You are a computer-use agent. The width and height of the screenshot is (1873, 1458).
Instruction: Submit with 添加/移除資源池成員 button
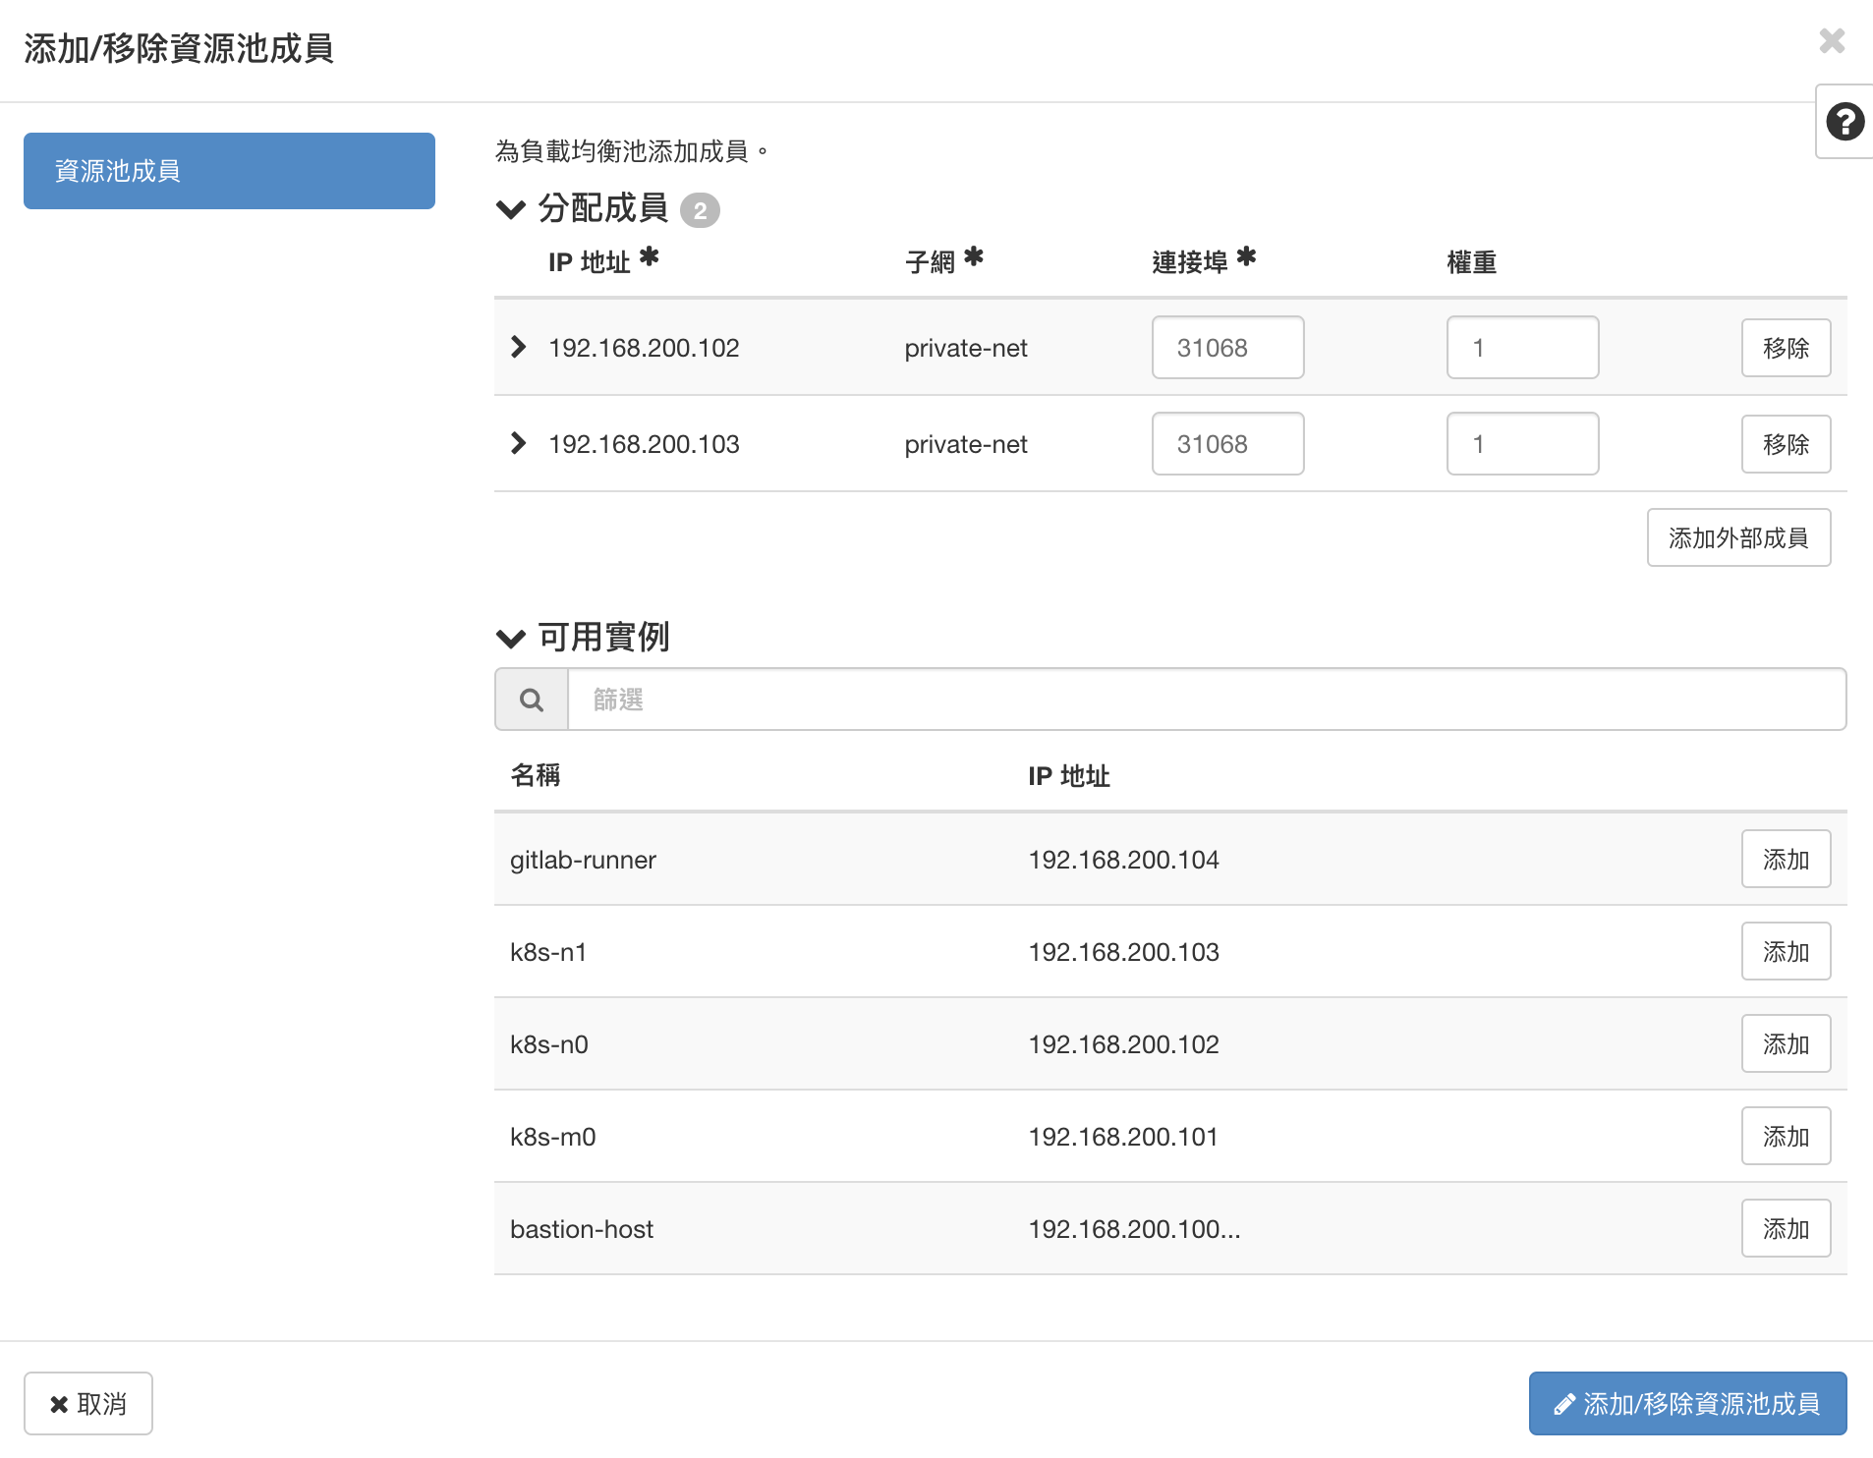tap(1686, 1404)
